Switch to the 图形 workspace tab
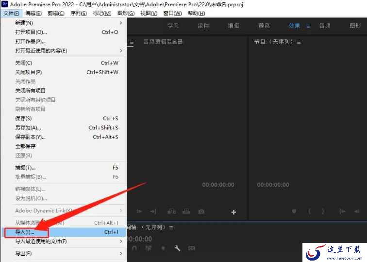The width and height of the screenshot is (367, 262). click(355, 26)
